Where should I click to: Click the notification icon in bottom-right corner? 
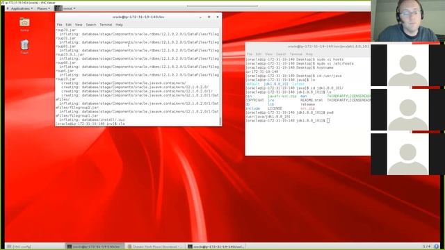437,247
